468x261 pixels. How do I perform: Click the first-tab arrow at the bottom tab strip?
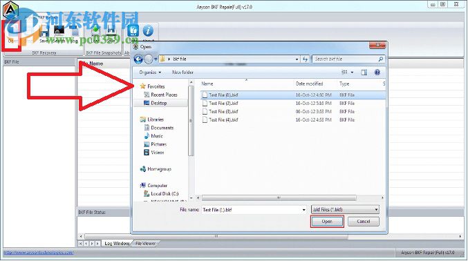(x=80, y=244)
